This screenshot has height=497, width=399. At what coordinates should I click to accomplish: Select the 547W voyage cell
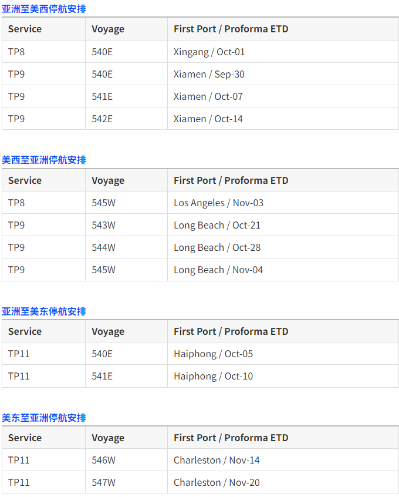pos(103,482)
